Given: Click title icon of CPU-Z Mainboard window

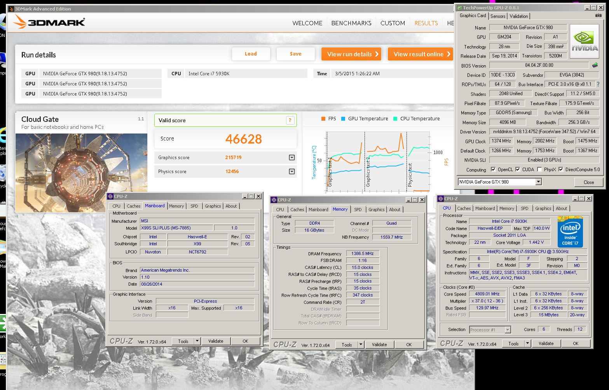Looking at the screenshot, I should pyautogui.click(x=110, y=196).
